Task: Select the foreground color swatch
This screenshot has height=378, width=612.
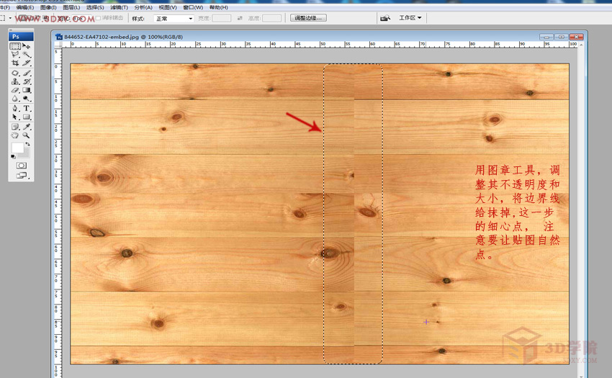Action: click(x=17, y=148)
